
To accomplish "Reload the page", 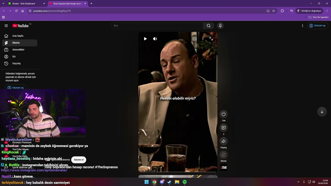I will (16, 11).
